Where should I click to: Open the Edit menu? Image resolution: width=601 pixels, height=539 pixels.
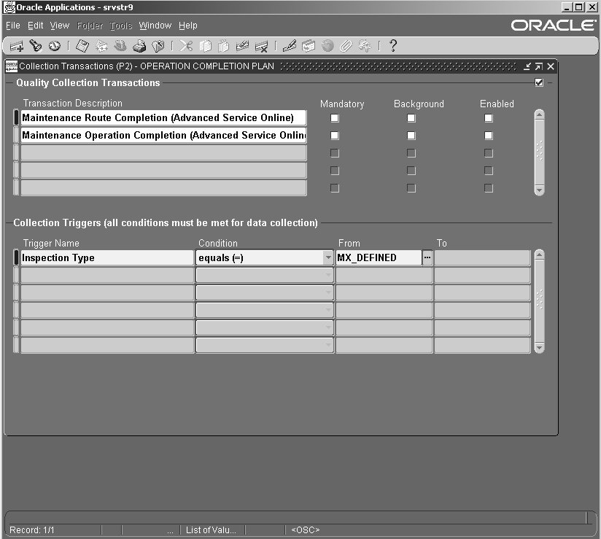click(x=35, y=26)
